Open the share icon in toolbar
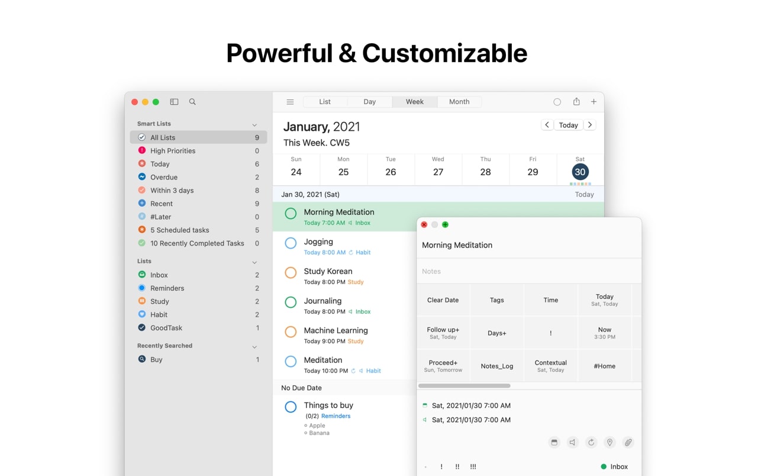This screenshot has width=761, height=476. point(576,102)
